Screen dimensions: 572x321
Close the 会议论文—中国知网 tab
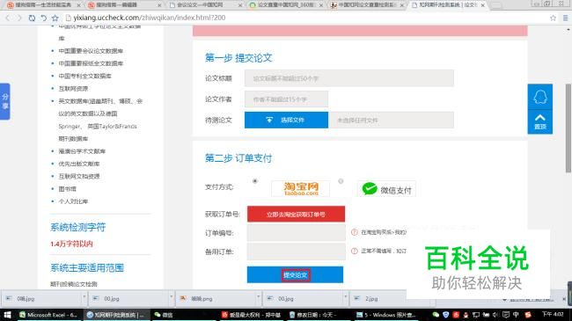[240, 5]
